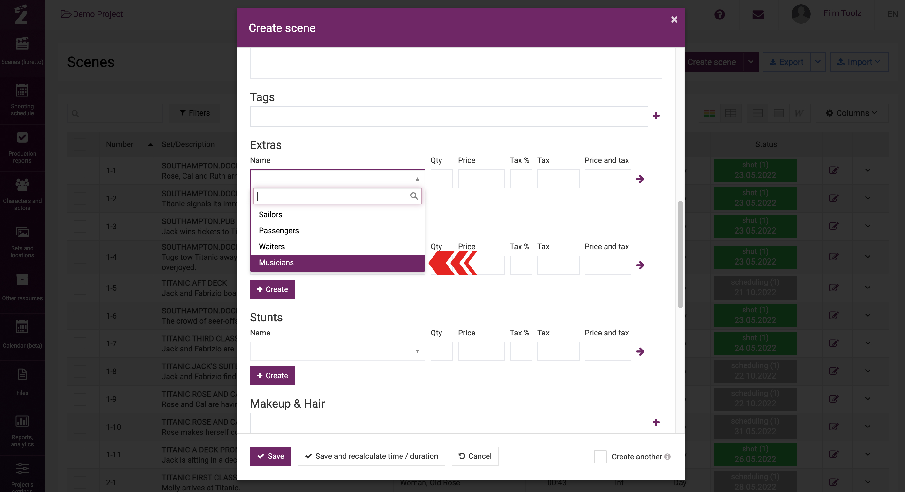Viewport: 905px width, 492px height.
Task: Open Sets and locations section
Action: click(22, 242)
